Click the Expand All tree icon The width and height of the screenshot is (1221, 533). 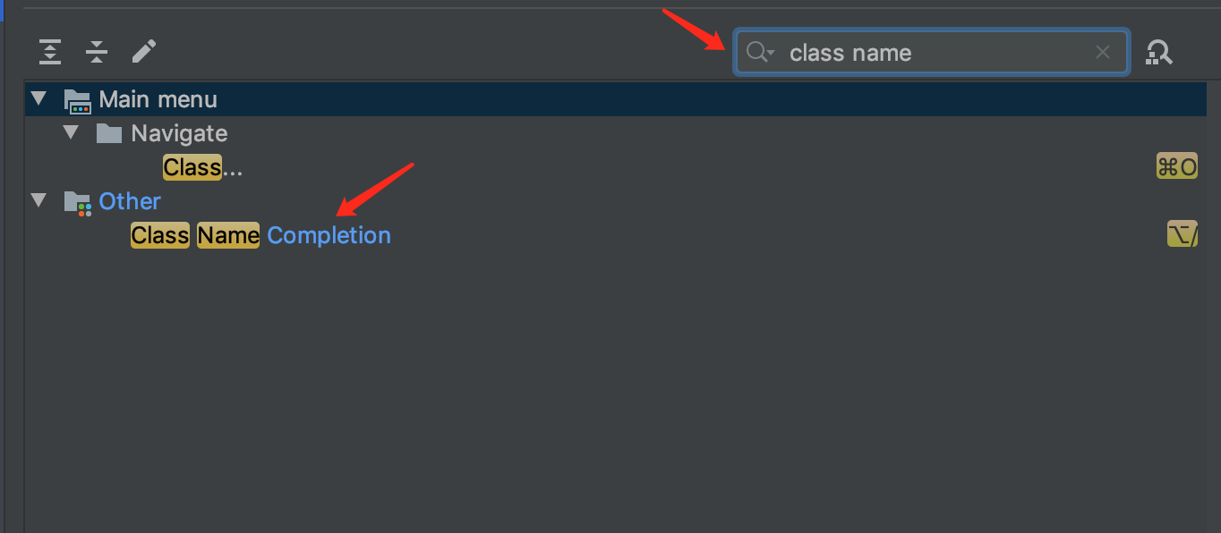point(49,52)
